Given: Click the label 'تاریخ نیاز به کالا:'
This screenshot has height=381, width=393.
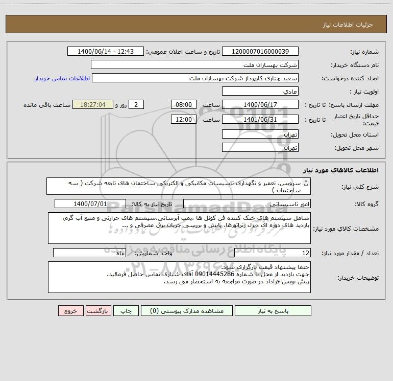Looking at the screenshot, I should coord(152,204).
